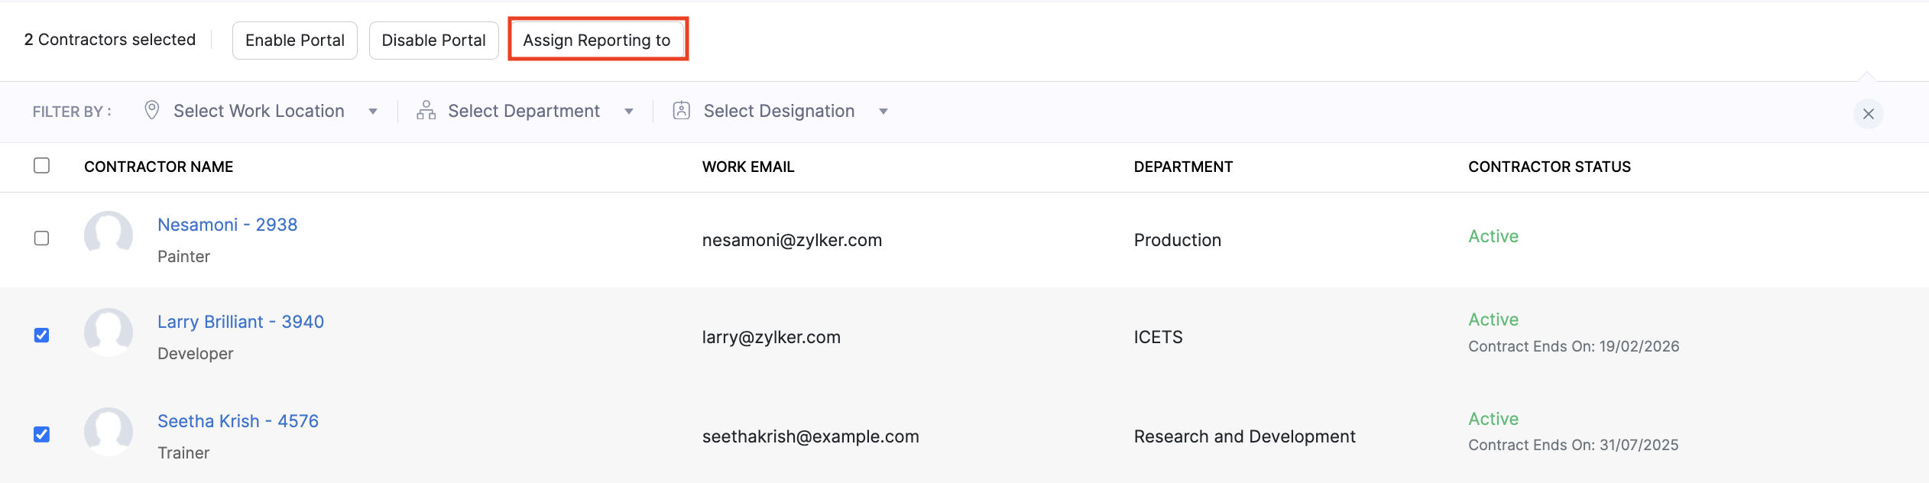Click the X icon to clear filters
Image resolution: width=1929 pixels, height=483 pixels.
click(x=1868, y=113)
